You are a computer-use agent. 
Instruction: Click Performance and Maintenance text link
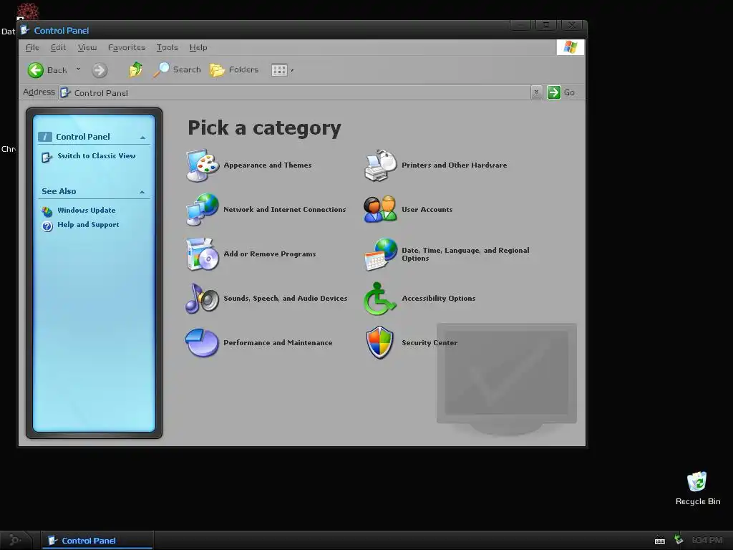[278, 343]
